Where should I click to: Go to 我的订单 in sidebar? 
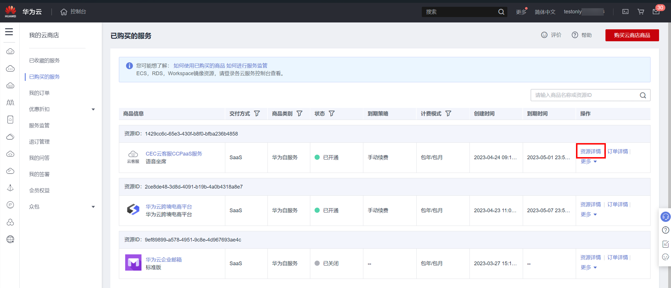(39, 93)
